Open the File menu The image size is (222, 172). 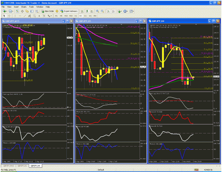click(3, 7)
